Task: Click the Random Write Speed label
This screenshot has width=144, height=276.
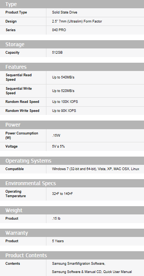Action: [x=22, y=111]
